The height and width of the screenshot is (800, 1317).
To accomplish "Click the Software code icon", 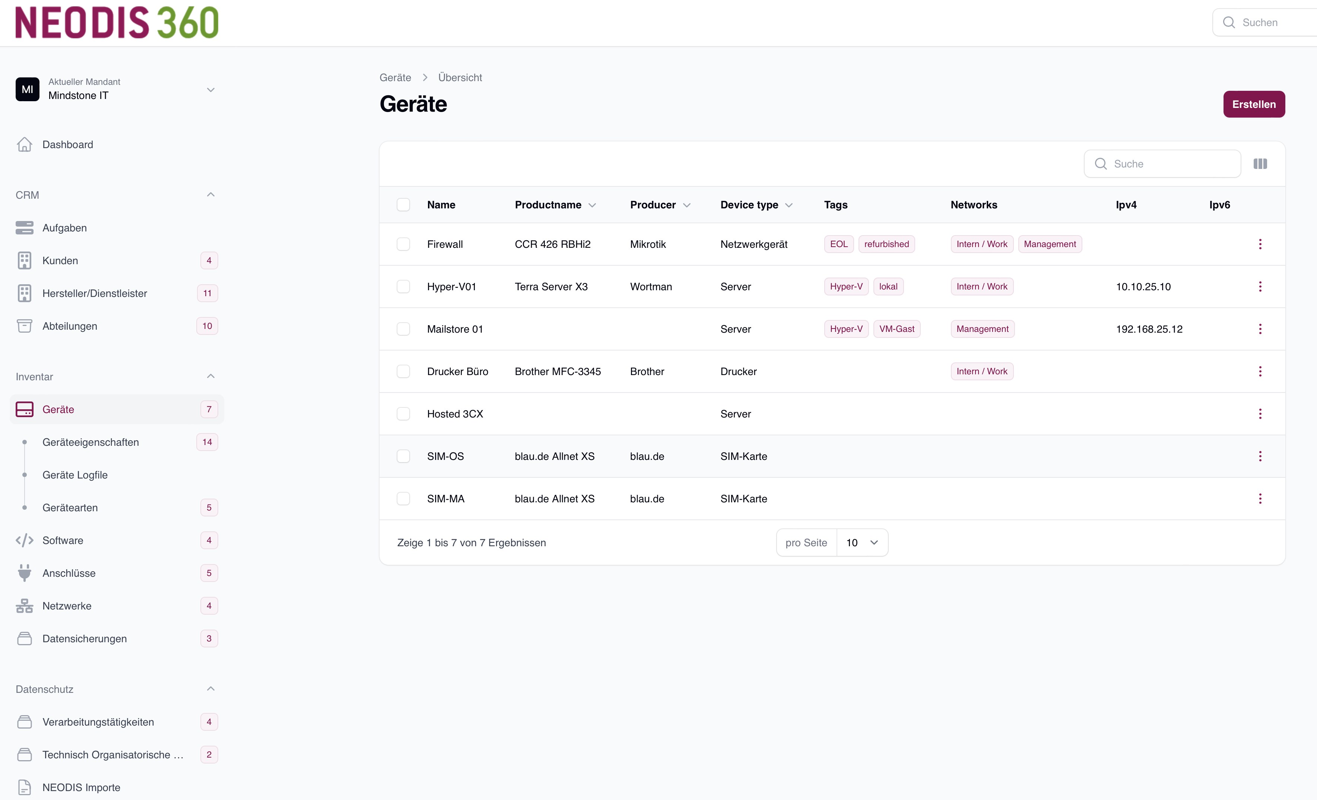I will [24, 540].
